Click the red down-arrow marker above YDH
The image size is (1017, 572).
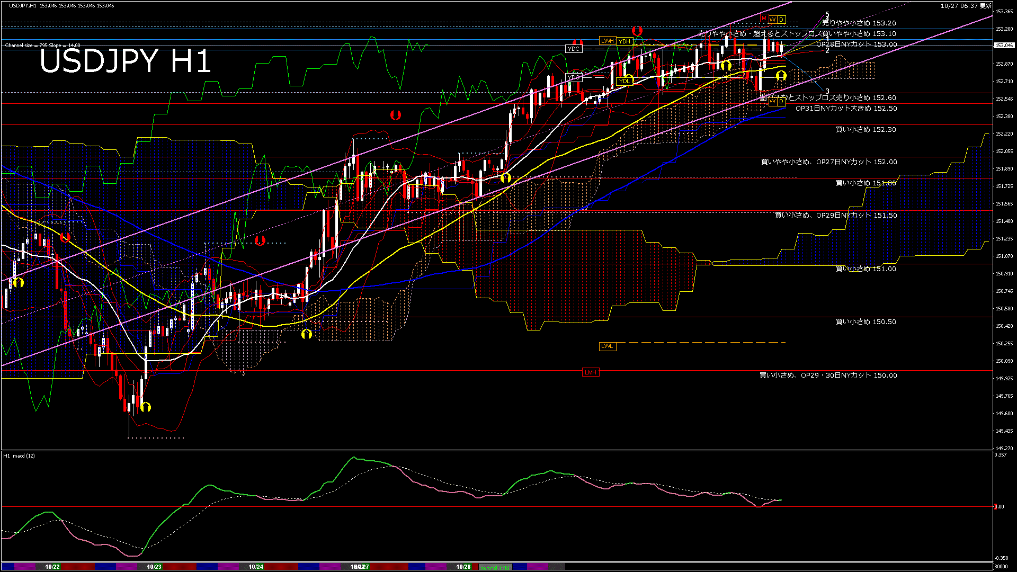coord(637,31)
